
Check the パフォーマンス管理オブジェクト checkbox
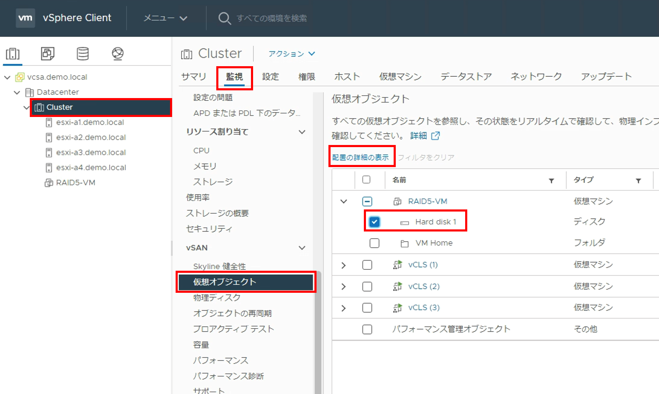tap(367, 330)
